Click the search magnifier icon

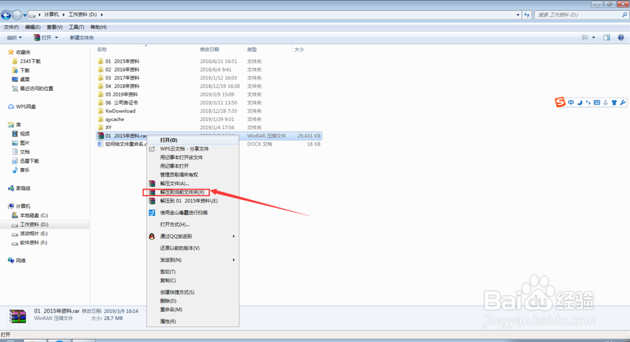(x=624, y=15)
